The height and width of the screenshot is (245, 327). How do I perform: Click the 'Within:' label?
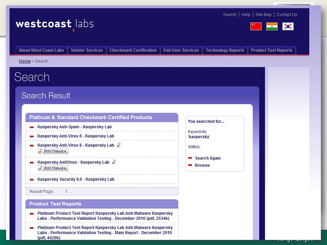pyautogui.click(x=194, y=147)
